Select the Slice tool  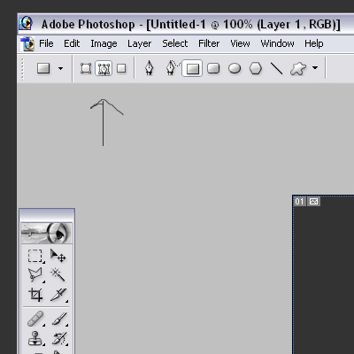[x=58, y=295]
